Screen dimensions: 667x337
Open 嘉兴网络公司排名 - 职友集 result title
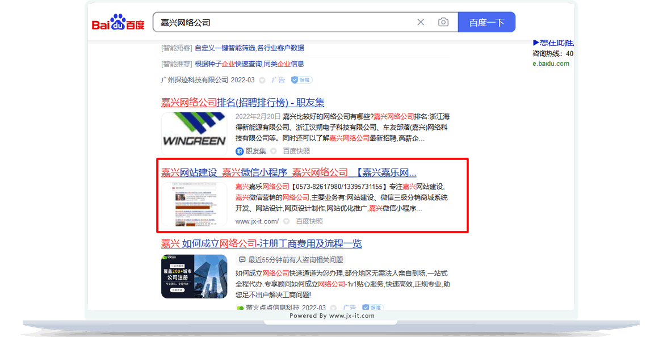(x=242, y=102)
